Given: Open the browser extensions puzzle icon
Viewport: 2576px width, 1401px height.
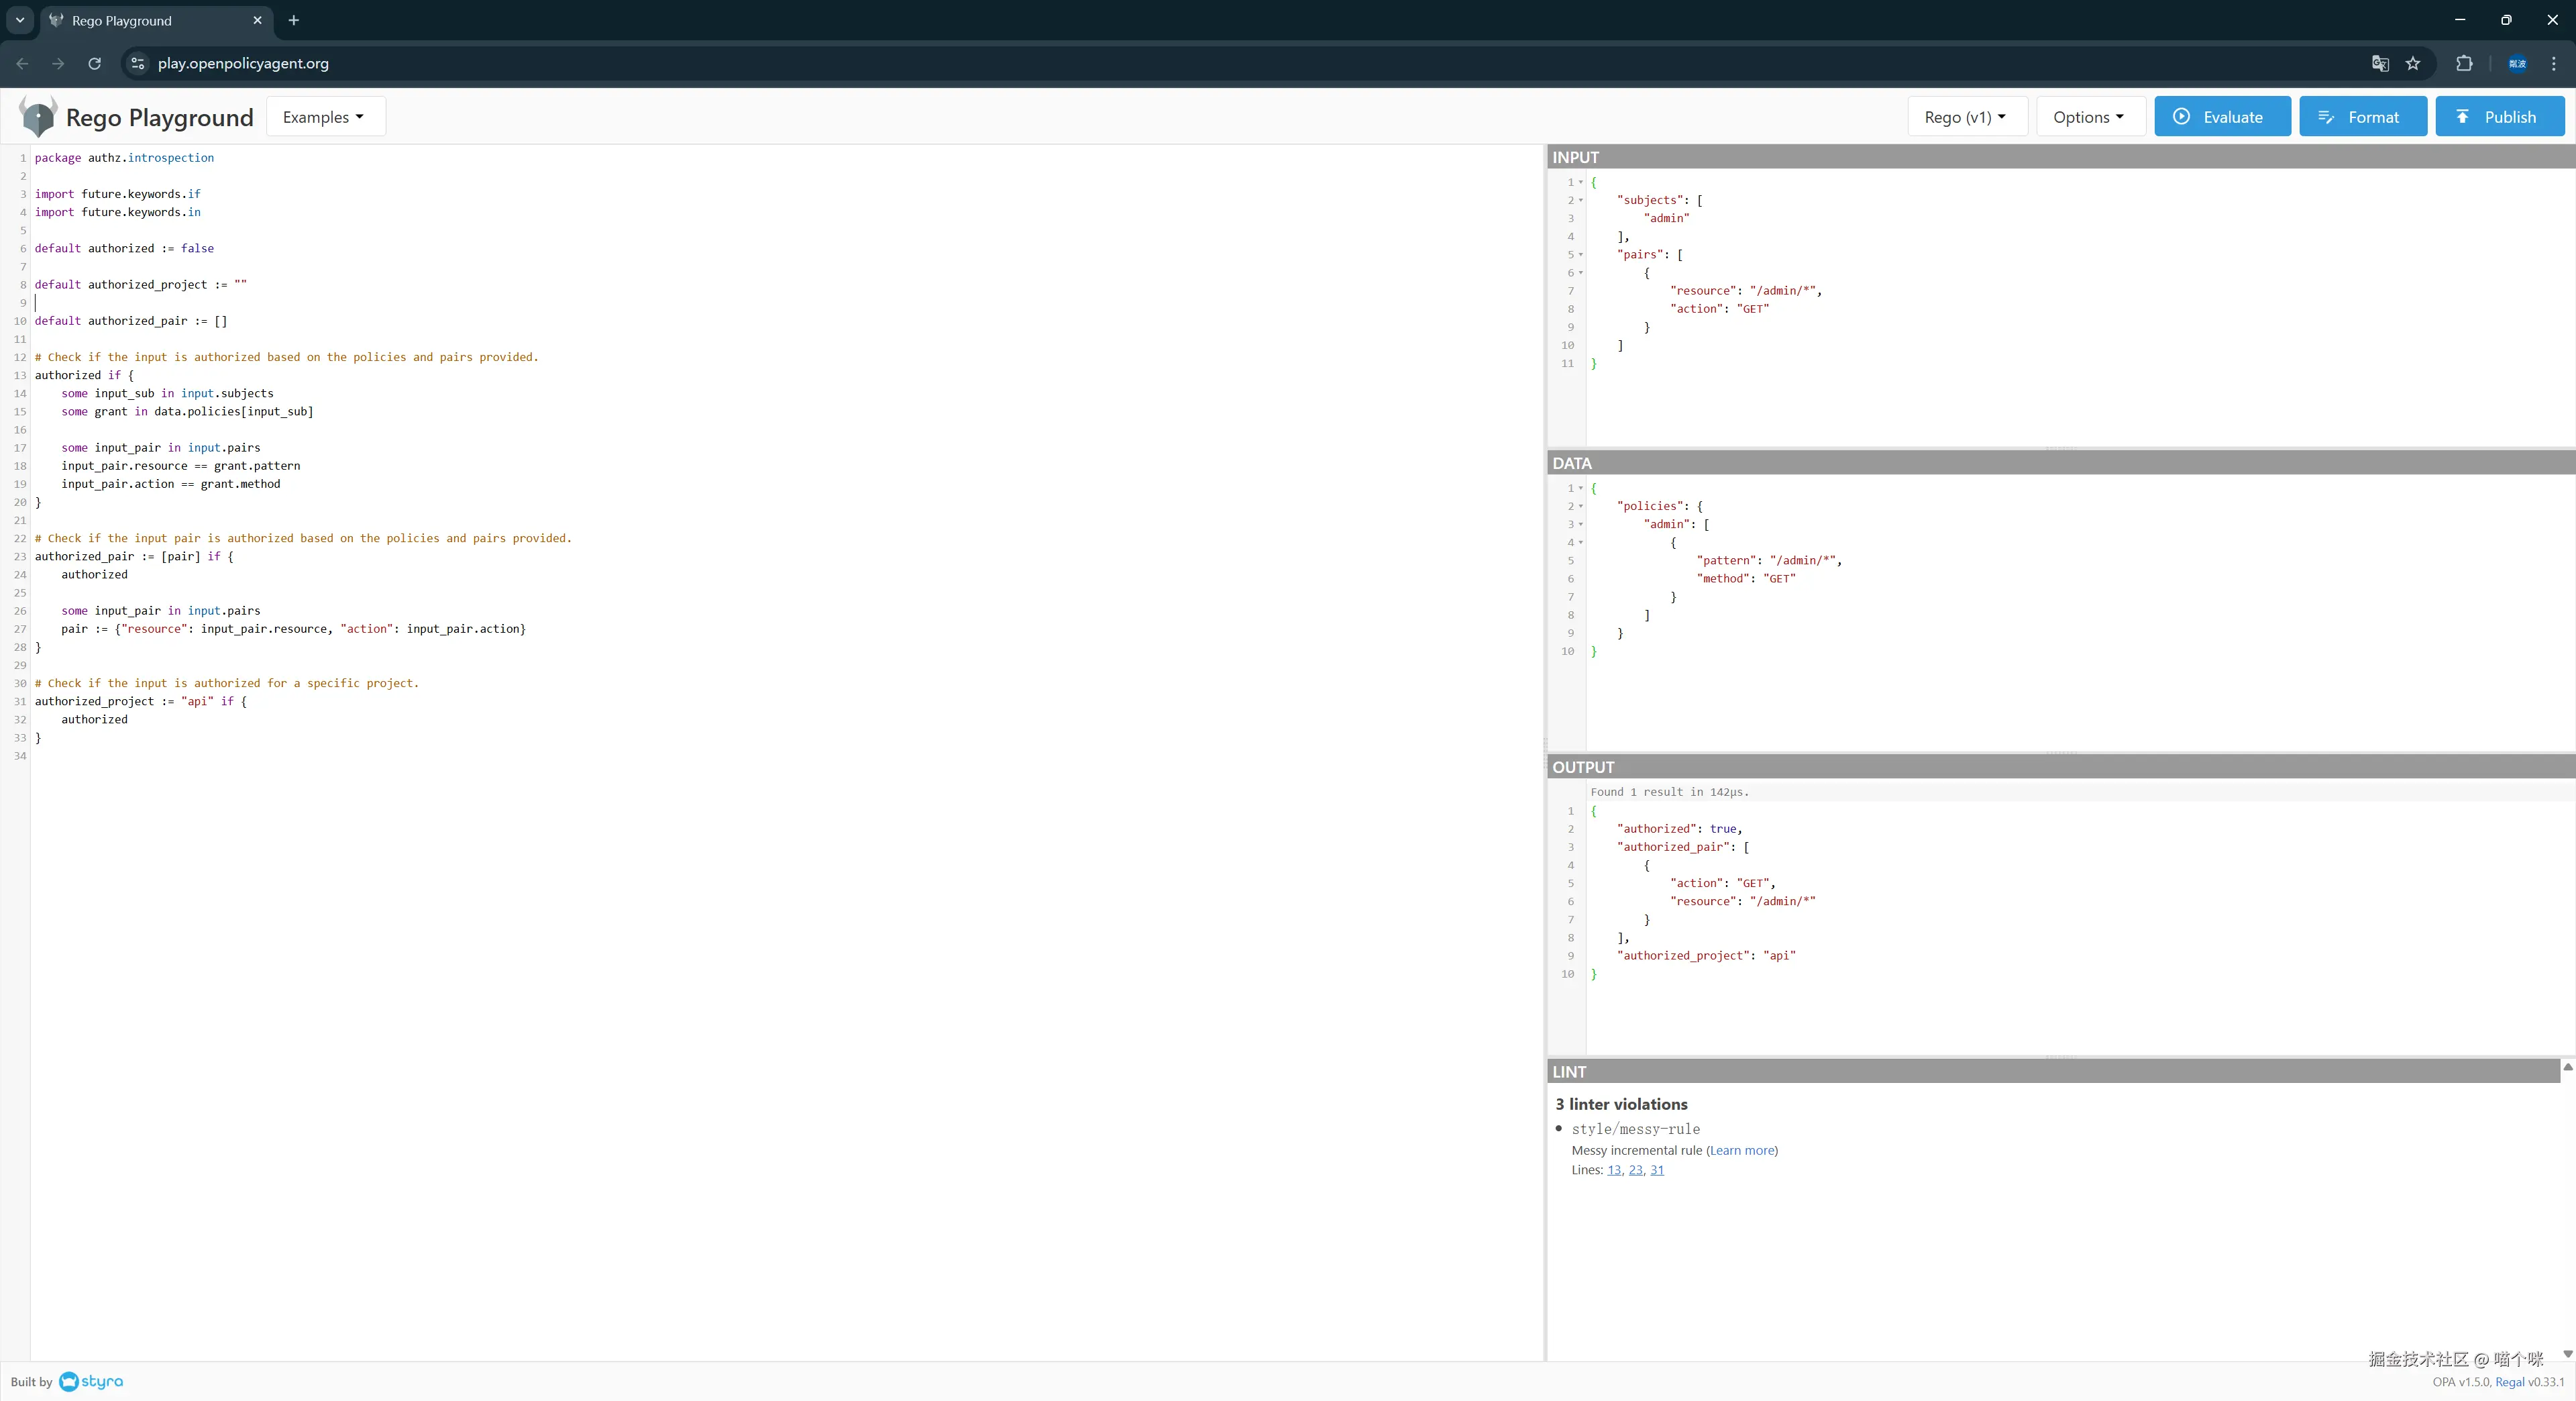Looking at the screenshot, I should [x=2464, y=63].
